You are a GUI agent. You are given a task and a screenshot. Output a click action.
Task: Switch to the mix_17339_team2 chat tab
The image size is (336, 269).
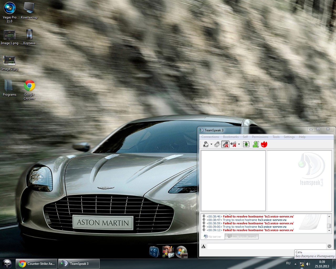point(242,236)
